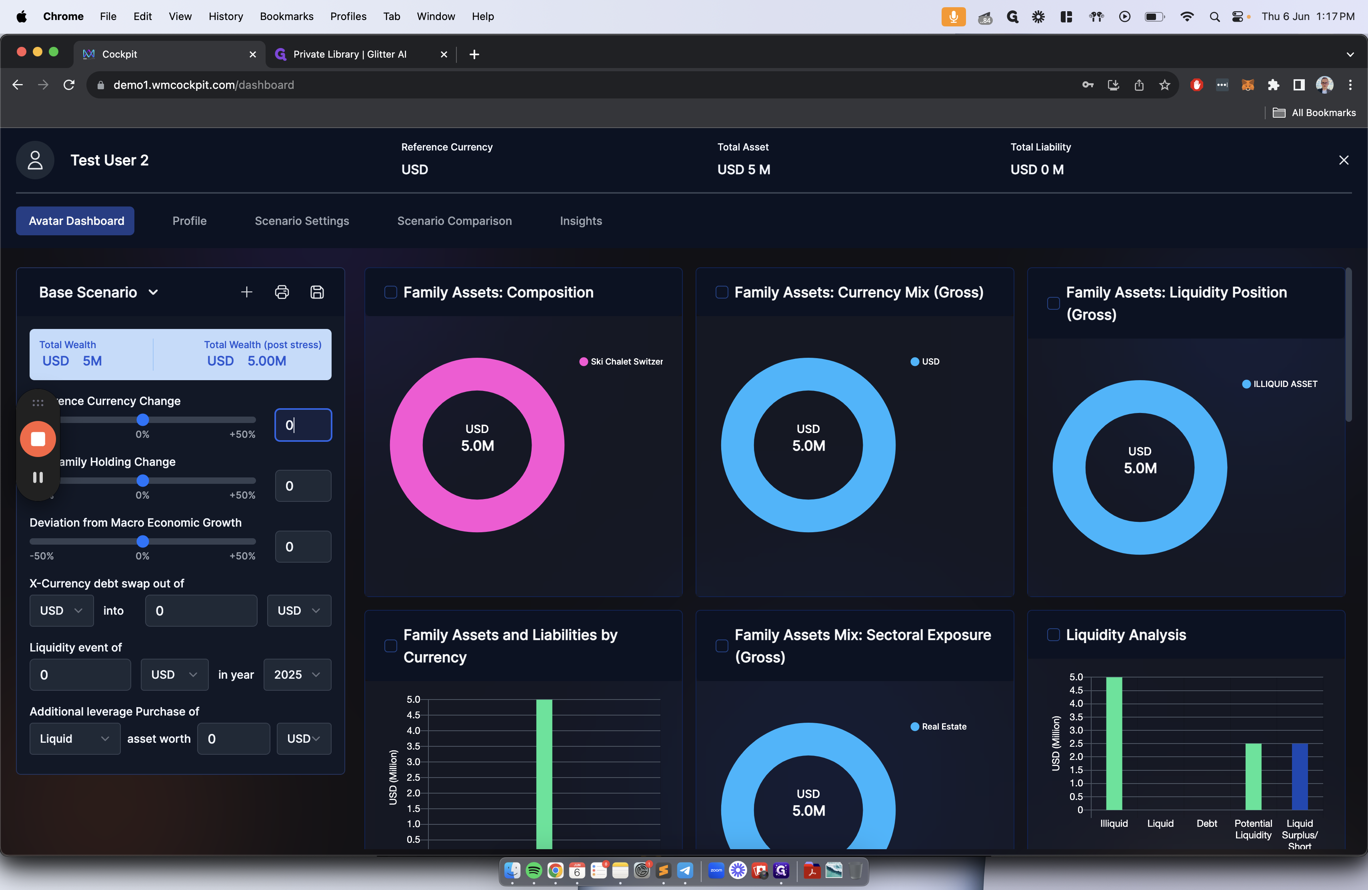Open the Insights tab

click(x=580, y=221)
